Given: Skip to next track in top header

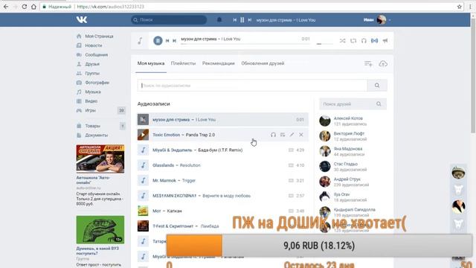Looking at the screenshot, I should tap(250, 20).
